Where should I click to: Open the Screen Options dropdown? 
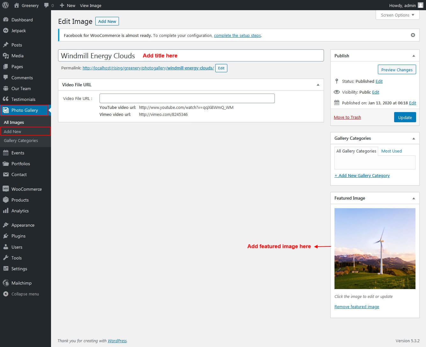click(x=397, y=15)
